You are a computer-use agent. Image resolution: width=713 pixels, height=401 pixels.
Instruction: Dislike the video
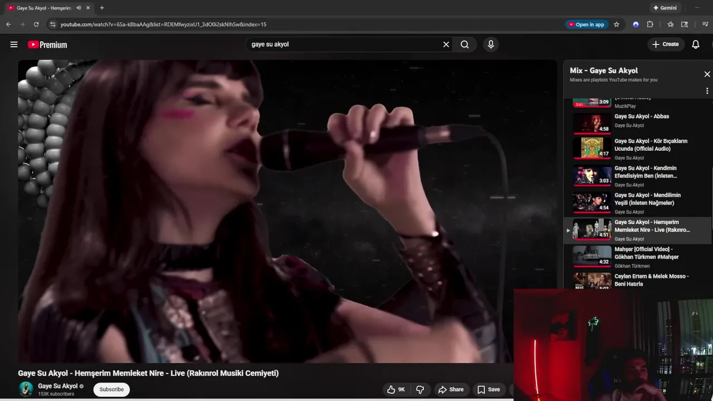421,389
